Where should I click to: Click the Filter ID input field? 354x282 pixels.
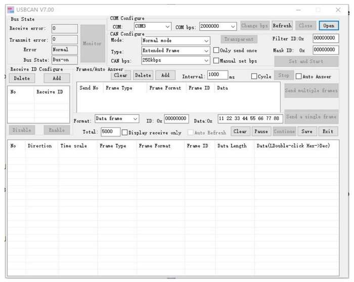tap(326, 38)
